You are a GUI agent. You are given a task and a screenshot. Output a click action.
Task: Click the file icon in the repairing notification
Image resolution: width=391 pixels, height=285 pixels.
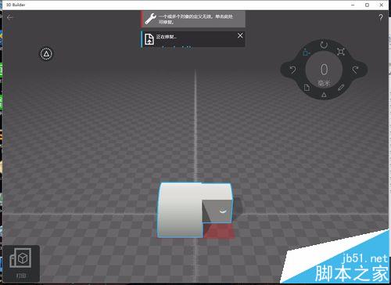pyautogui.click(x=149, y=39)
